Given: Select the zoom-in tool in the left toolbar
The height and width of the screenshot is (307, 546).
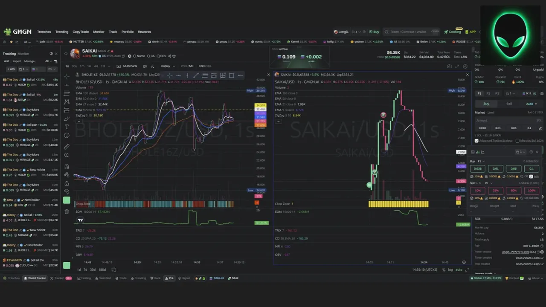Looking at the screenshot, I should point(67,155).
